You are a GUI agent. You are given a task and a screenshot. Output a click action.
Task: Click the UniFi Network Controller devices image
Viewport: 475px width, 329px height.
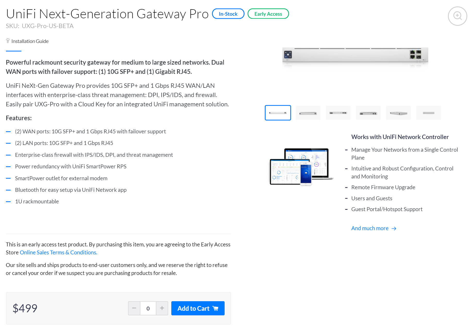301,167
